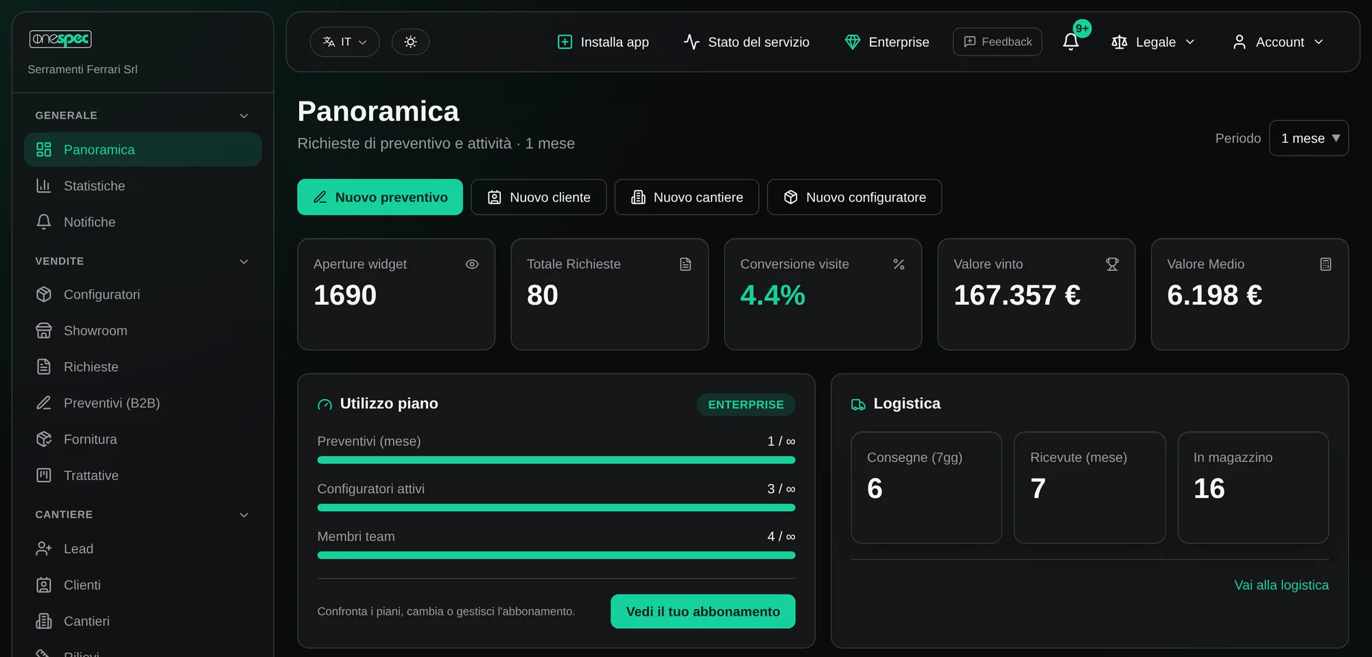Open Preventivi (B2B) in the sidebar
Viewport: 1372px width, 657px height.
click(143, 403)
